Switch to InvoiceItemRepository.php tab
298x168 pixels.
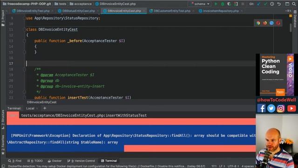tap(221, 11)
